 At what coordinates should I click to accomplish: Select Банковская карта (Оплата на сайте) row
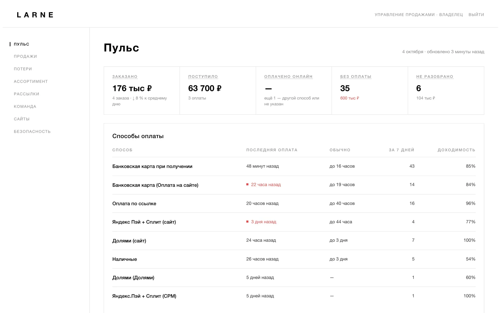(294, 185)
